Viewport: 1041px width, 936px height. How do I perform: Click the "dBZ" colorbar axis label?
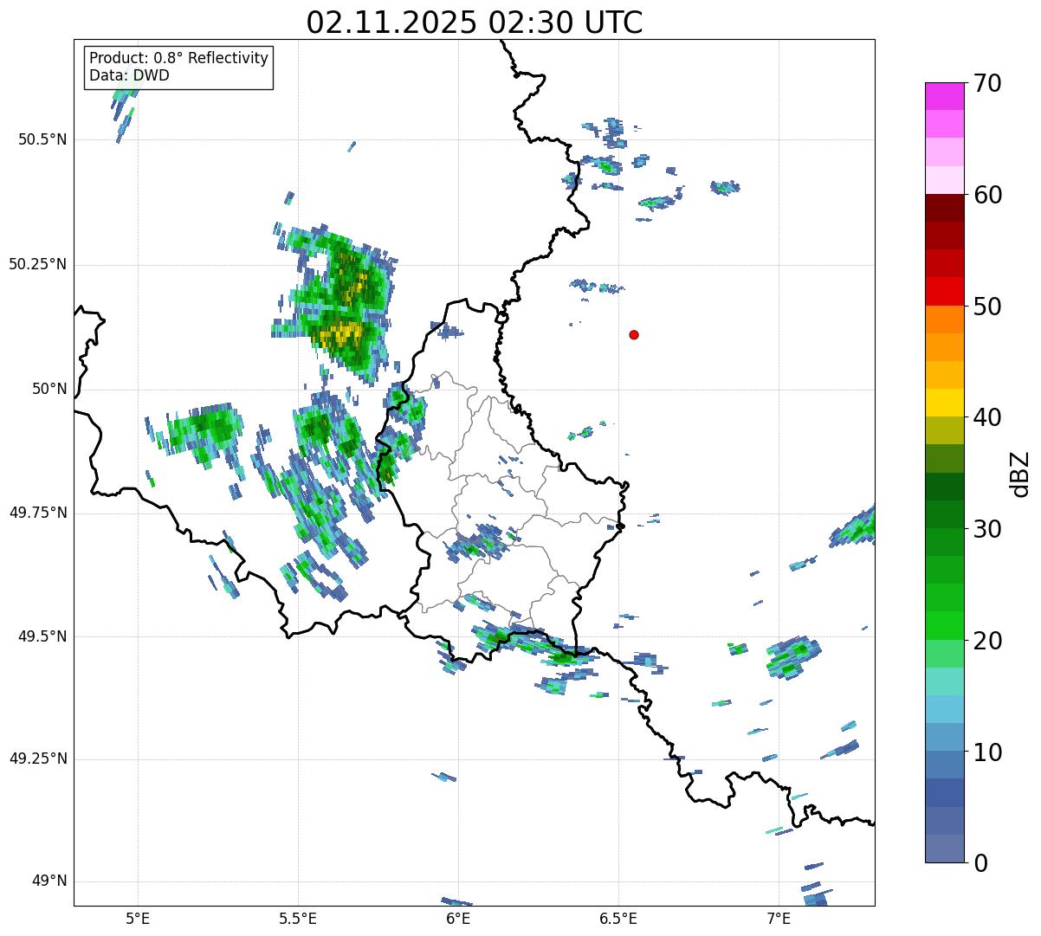point(1020,473)
